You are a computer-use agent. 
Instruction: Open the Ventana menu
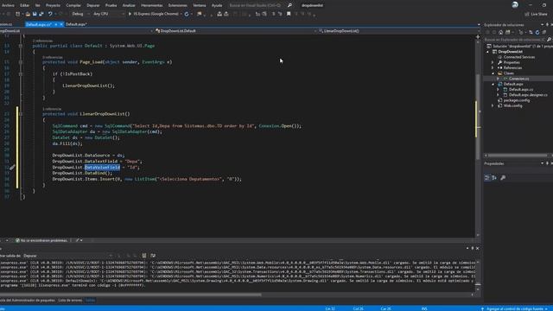pyautogui.click(x=200, y=5)
